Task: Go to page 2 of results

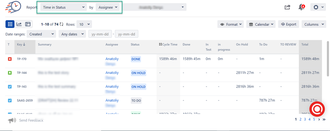Action: (300, 119)
